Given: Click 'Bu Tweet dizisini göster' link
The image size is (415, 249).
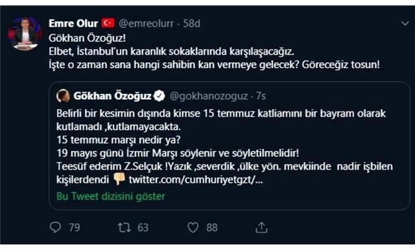Looking at the screenshot, I should pyautogui.click(x=111, y=196).
